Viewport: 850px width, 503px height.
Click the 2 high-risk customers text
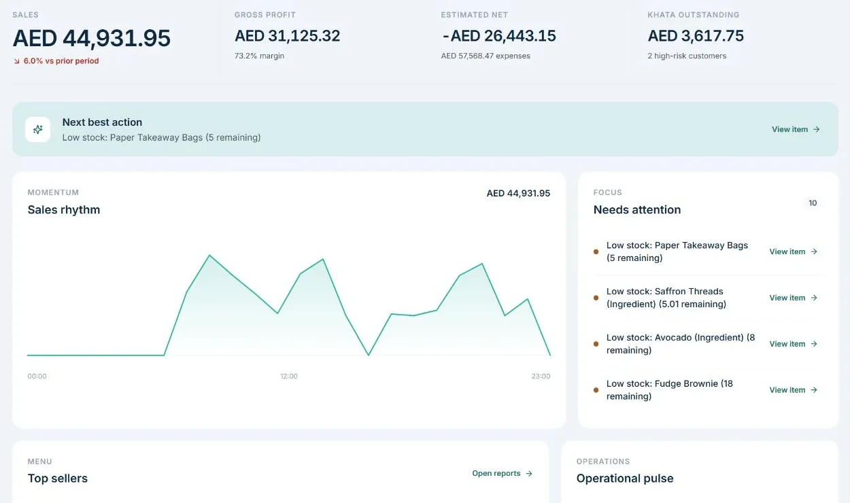click(687, 56)
